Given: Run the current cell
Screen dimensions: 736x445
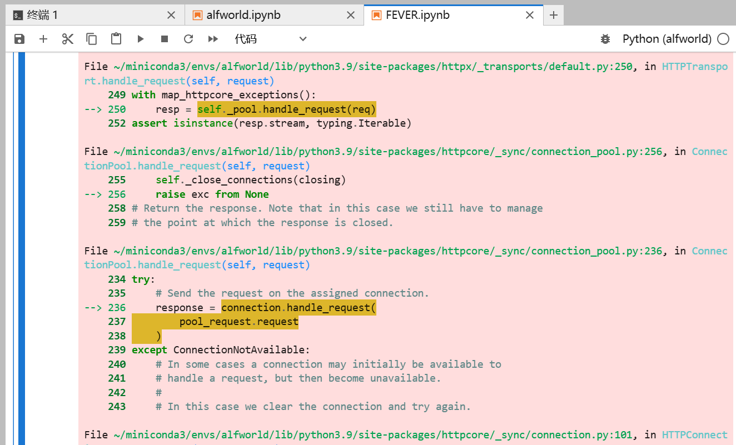Looking at the screenshot, I should point(140,39).
